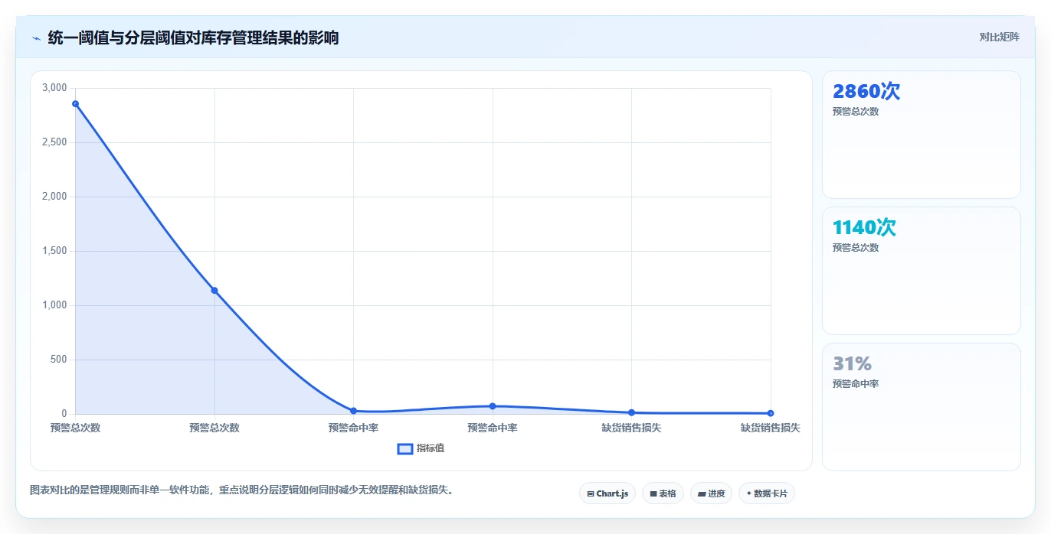The image size is (1051, 534).
Task: Open the Chart.js chip
Action: coord(607,493)
